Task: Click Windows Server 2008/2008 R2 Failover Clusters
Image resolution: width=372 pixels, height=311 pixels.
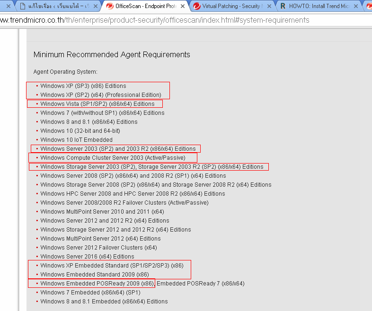Action: pyautogui.click(x=124, y=203)
